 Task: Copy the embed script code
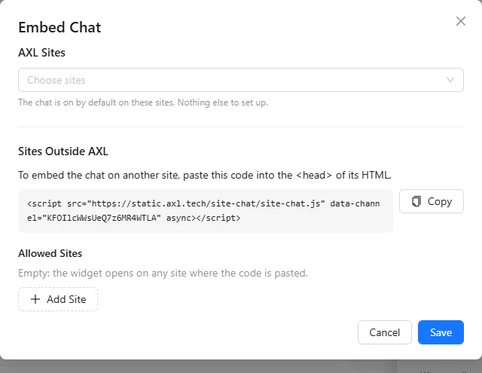(432, 201)
